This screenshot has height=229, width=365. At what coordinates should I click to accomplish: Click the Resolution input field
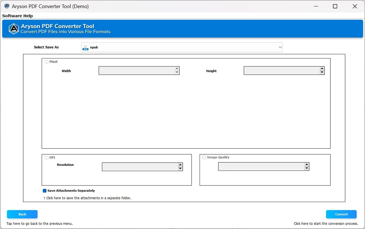[x=140, y=167]
